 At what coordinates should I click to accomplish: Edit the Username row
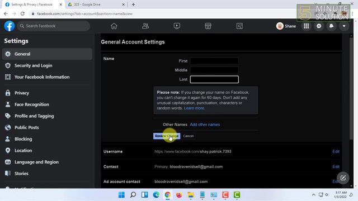tap(336, 151)
